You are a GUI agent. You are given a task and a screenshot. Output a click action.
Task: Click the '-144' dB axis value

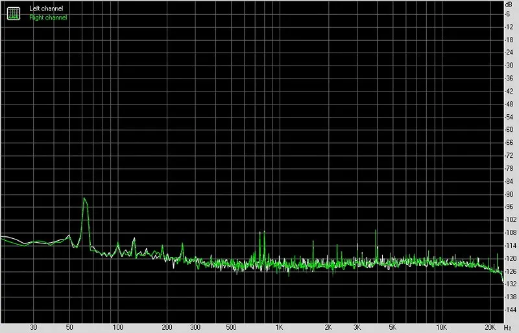(x=511, y=310)
